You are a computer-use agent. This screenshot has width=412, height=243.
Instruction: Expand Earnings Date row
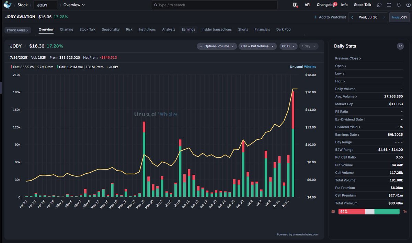coord(347,135)
